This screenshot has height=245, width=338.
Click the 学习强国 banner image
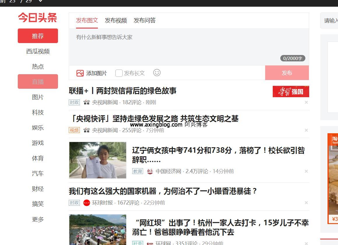291,91
